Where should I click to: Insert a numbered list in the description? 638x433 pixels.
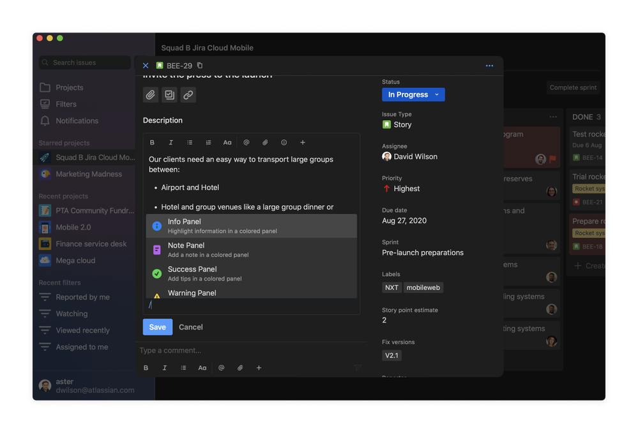[x=208, y=143]
